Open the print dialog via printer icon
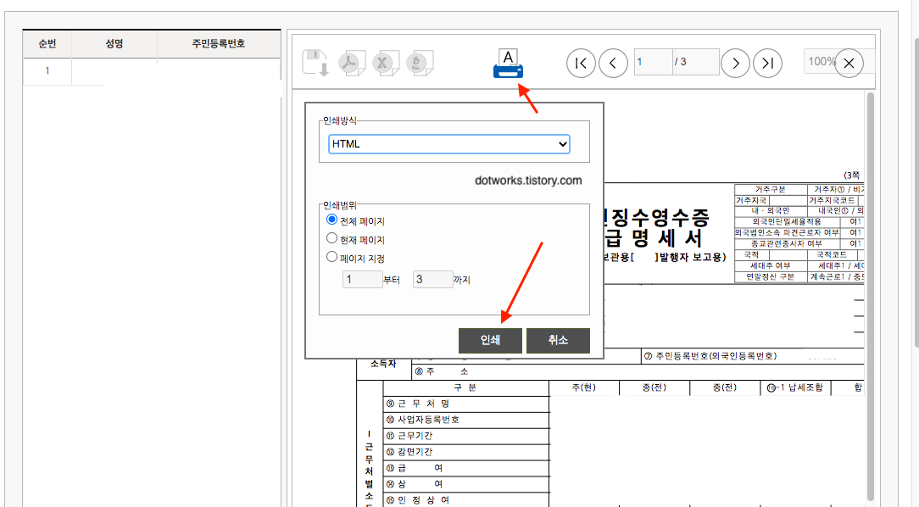The height and width of the screenshot is (507, 919). pyautogui.click(x=507, y=64)
